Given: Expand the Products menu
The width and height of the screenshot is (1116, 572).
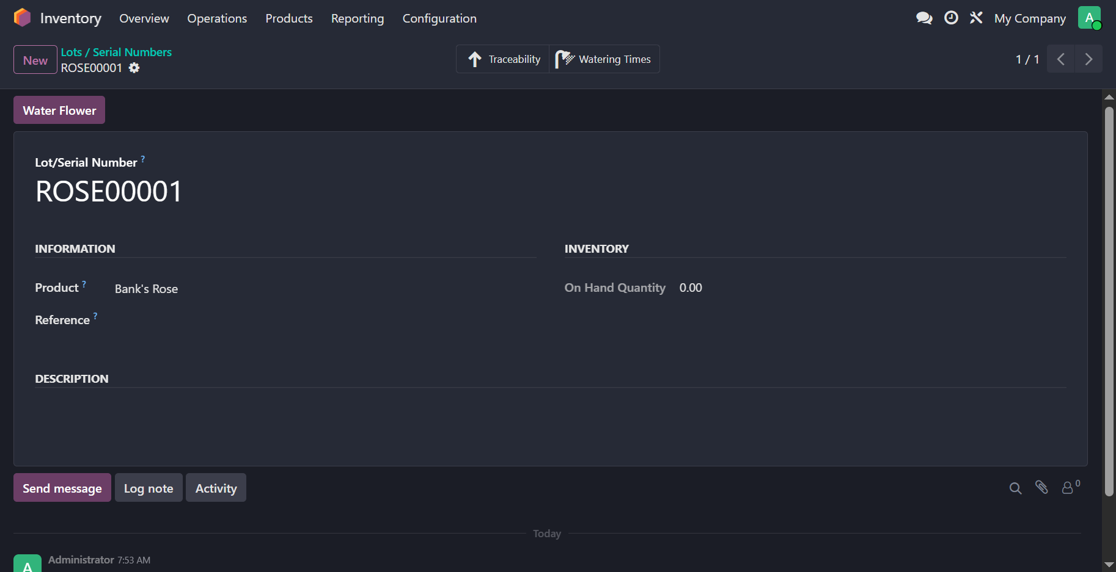Looking at the screenshot, I should pos(289,18).
